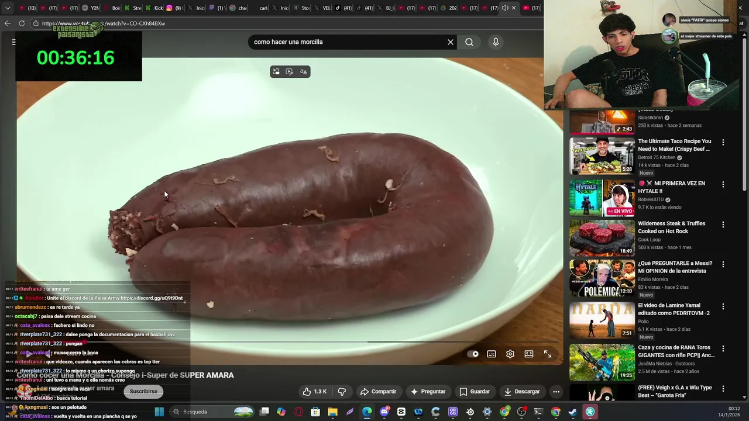Open CapCut from the taskbar

point(401,412)
